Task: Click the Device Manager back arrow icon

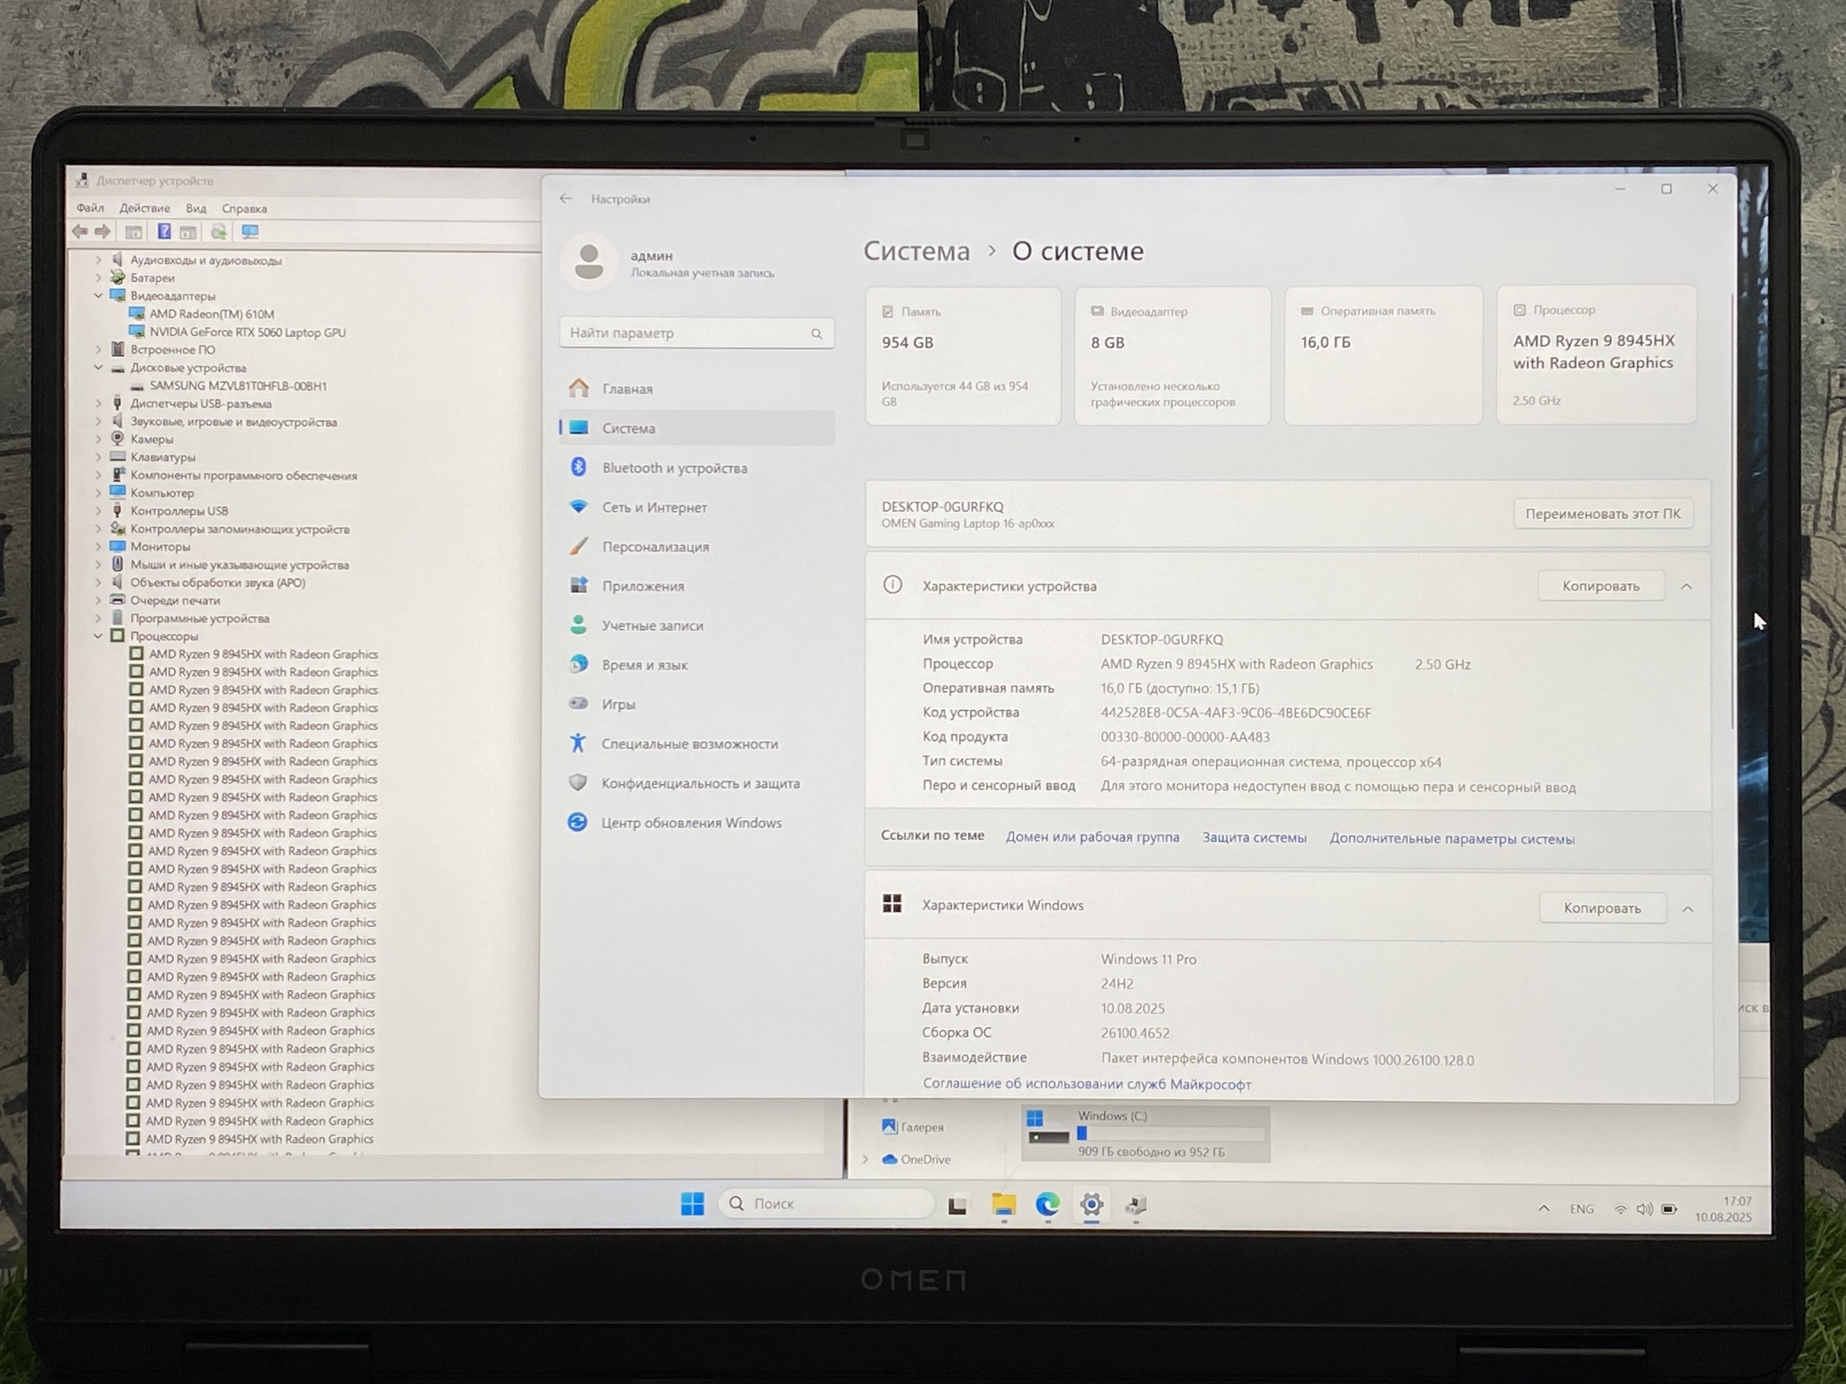Action: pos(79,232)
